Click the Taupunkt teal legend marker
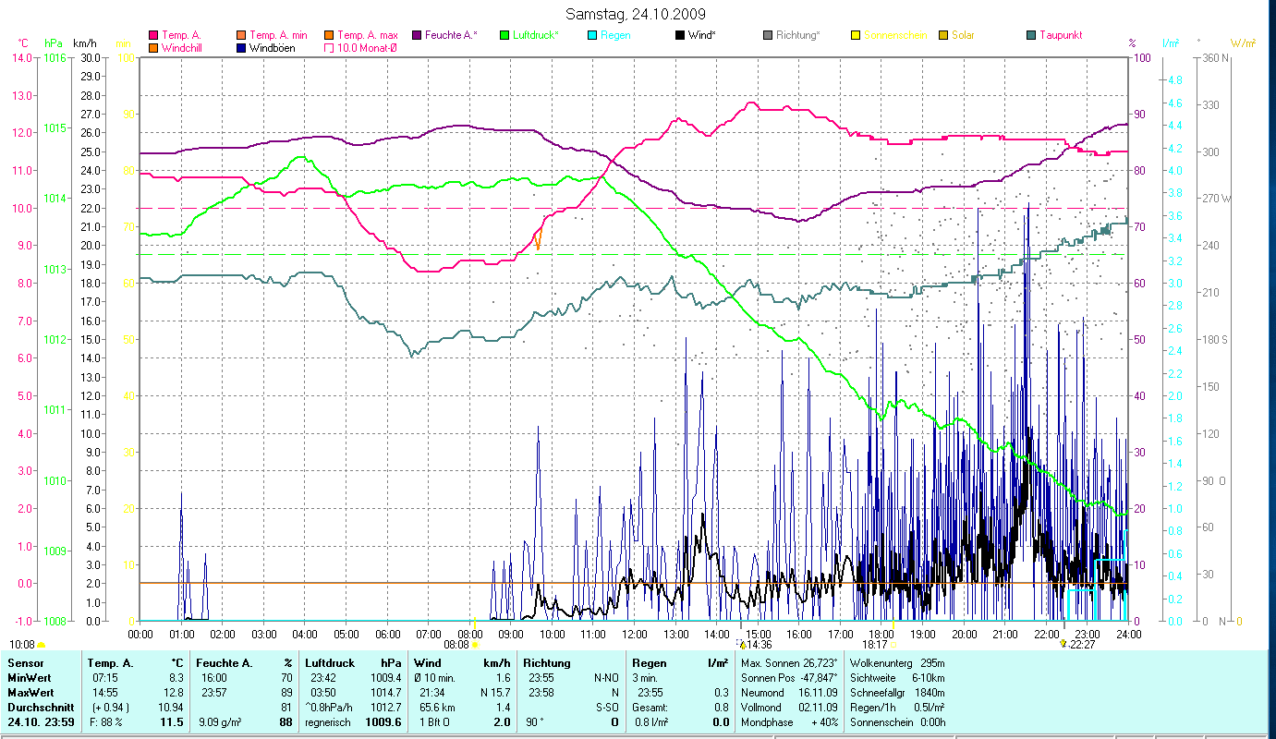This screenshot has height=739, width=1276. [1030, 35]
